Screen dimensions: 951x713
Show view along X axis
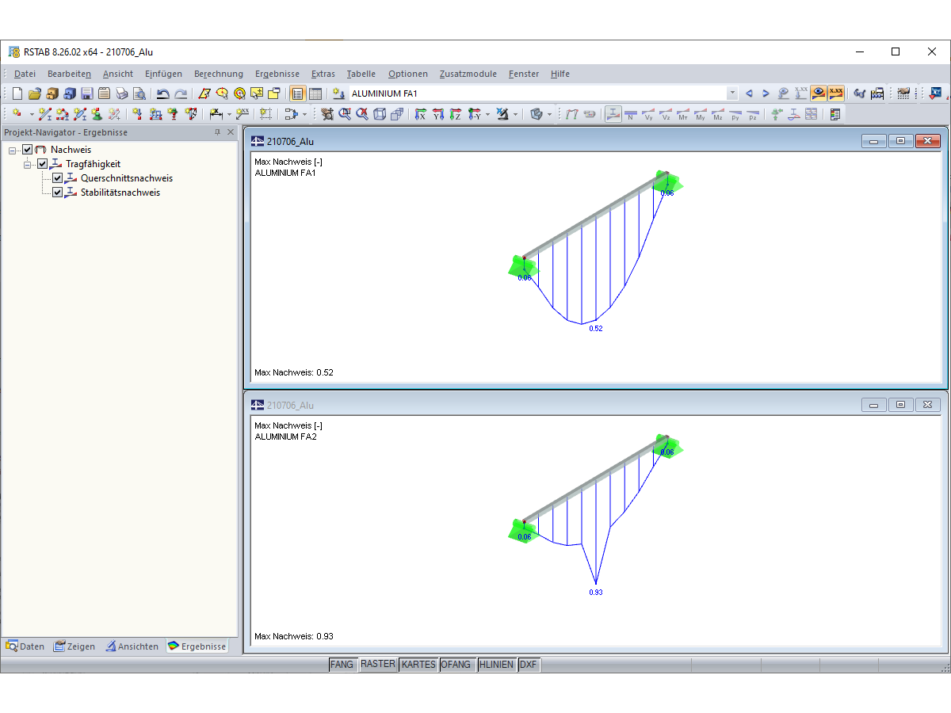tap(421, 114)
